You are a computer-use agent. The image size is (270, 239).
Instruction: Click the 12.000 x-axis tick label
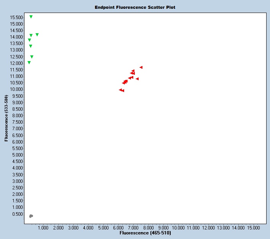click(x=209, y=228)
